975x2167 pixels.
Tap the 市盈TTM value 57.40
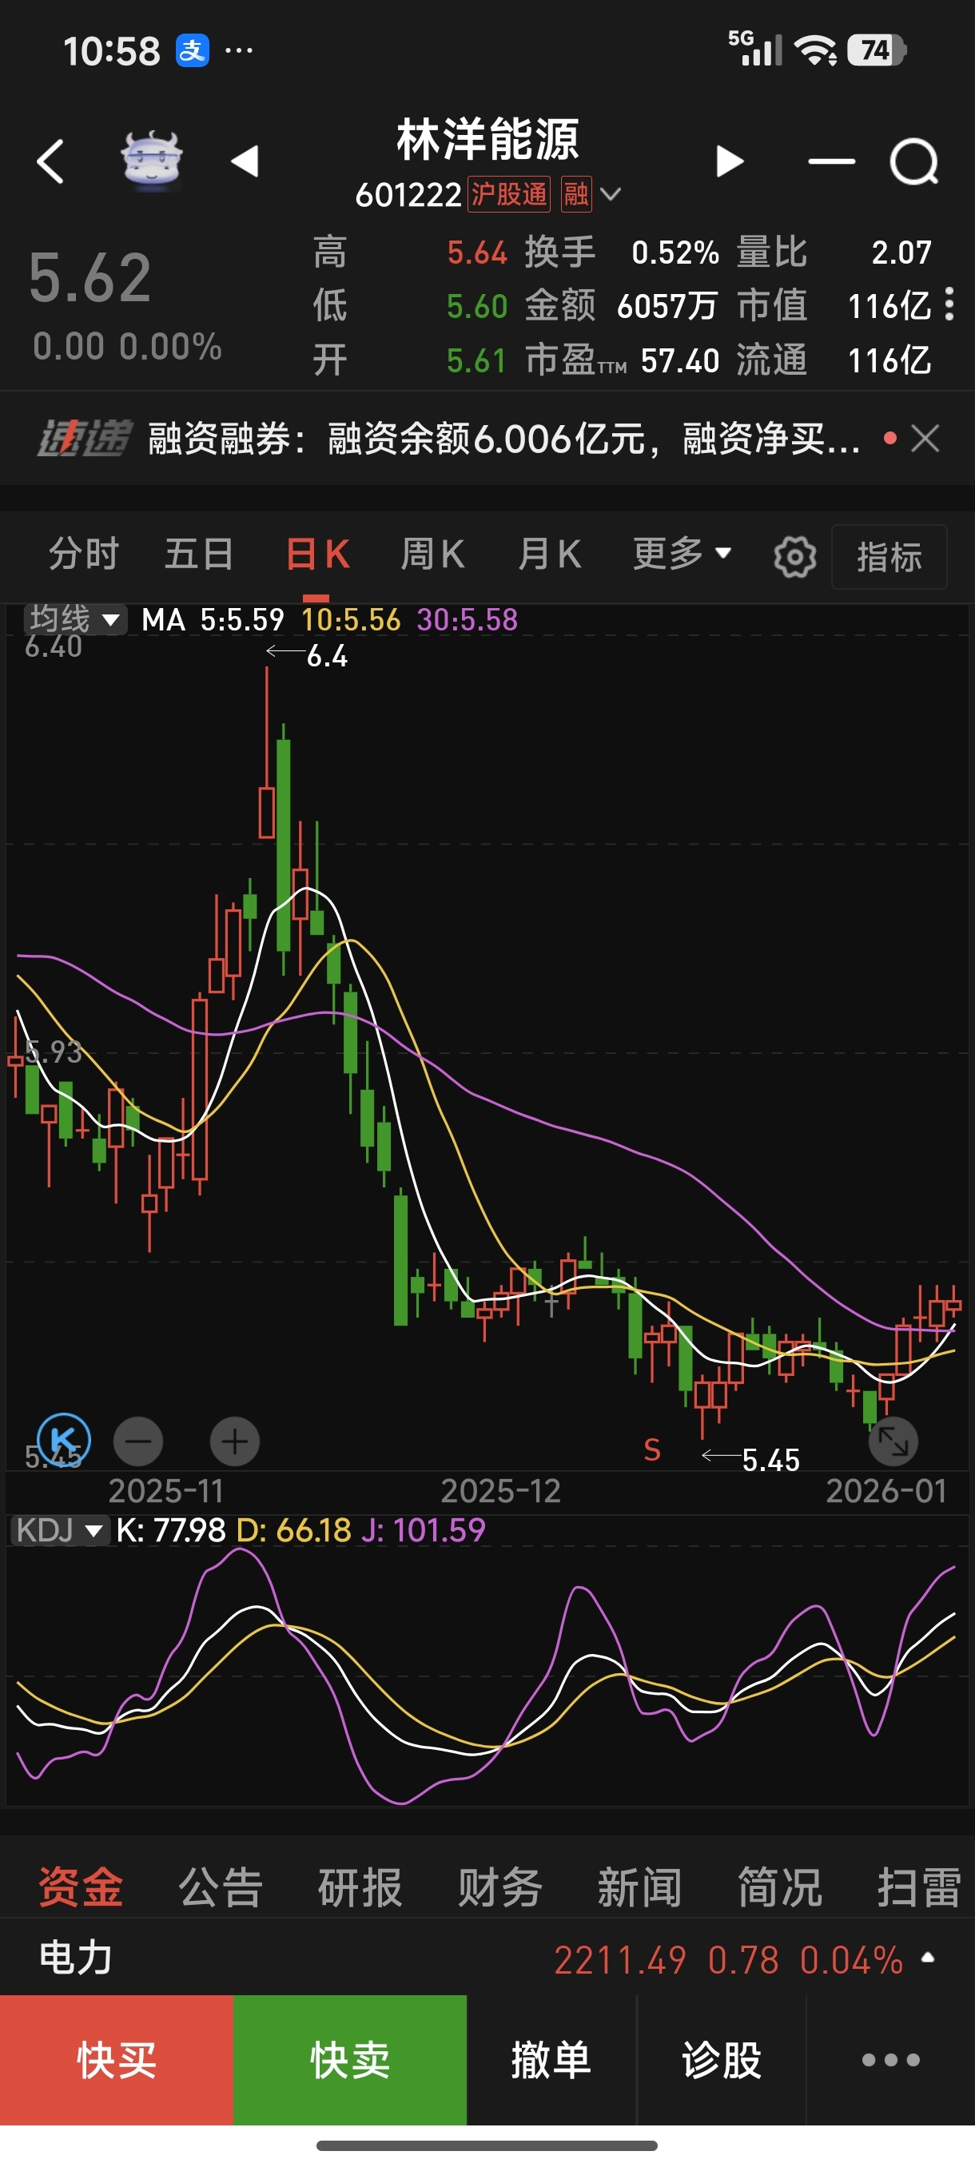[680, 361]
